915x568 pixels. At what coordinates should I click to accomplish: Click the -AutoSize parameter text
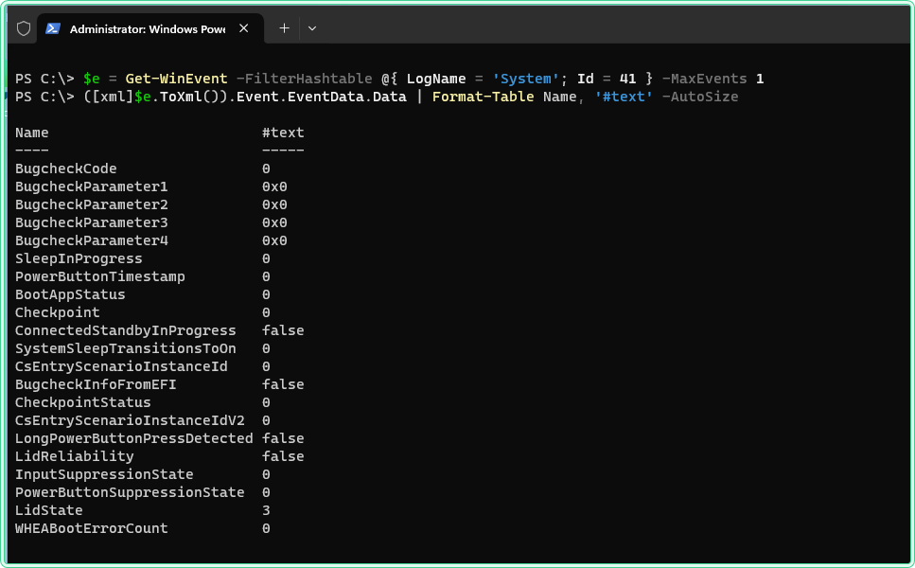[700, 97]
